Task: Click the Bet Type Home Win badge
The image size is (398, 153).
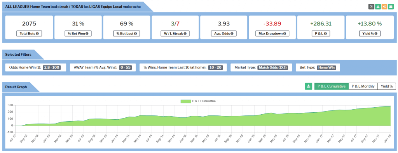Action: (x=326, y=67)
